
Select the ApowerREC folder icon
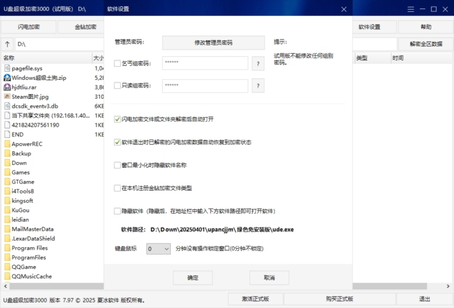[x=7, y=144]
